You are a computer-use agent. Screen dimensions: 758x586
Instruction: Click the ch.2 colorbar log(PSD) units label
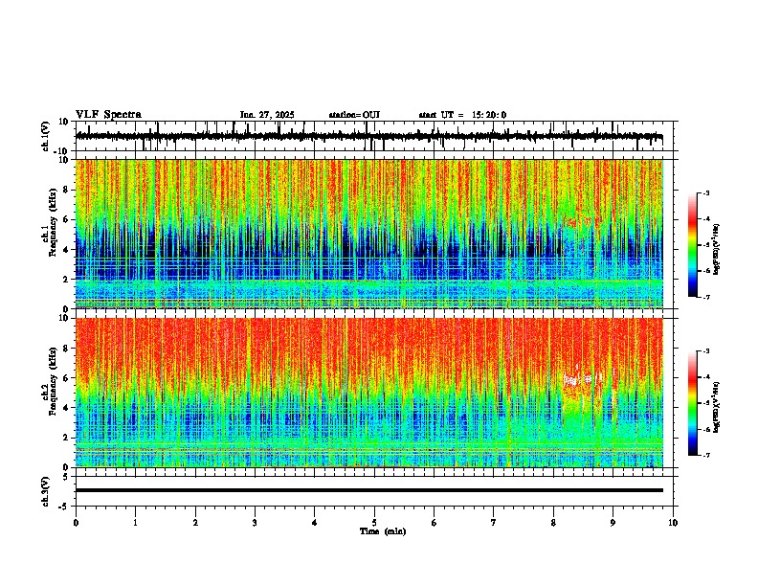click(x=717, y=407)
